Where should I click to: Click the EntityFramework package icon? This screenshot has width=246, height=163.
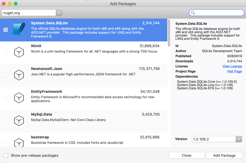pyautogui.click(x=19, y=98)
